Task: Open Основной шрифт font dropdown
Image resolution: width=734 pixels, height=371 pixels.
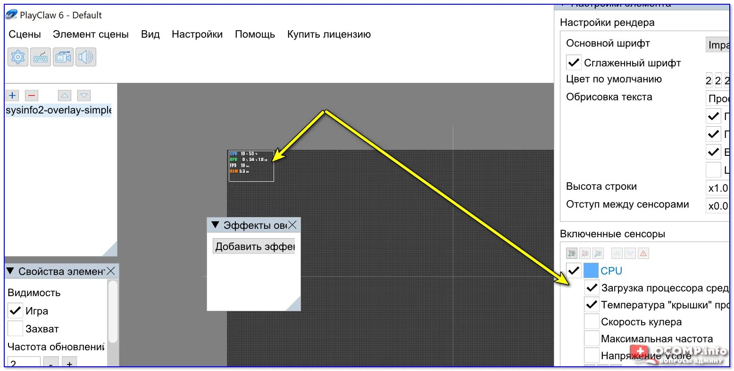Action: (x=717, y=45)
